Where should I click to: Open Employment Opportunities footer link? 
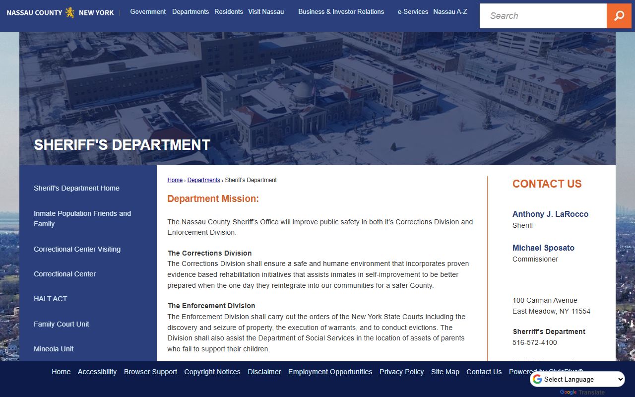point(330,372)
